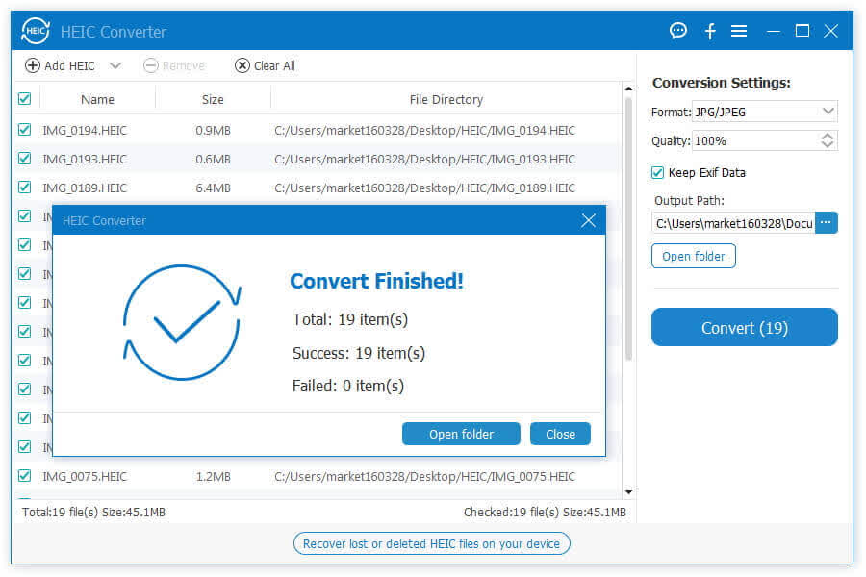Expand the Add HEIC dropdown arrow
The image size is (866, 577).
click(116, 65)
